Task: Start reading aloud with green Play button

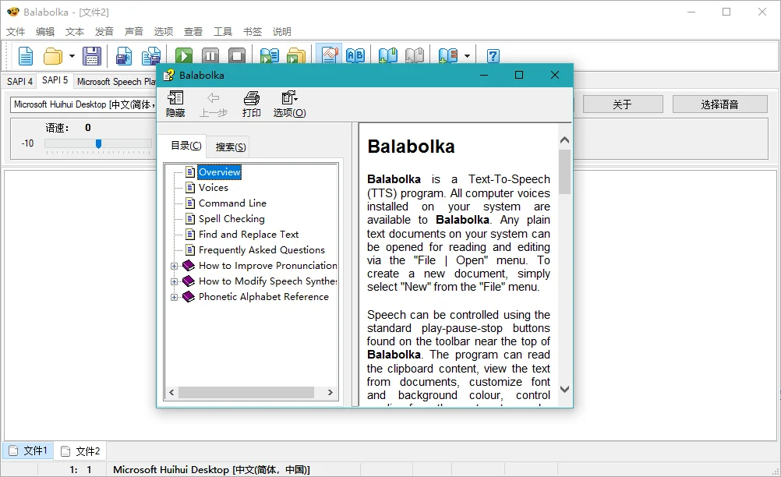Action: coord(184,56)
